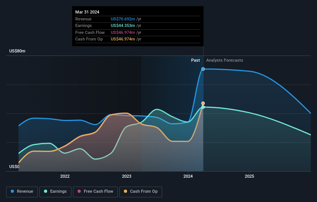Click the teal Earnings legend dot
The image size is (317, 202).
point(46,191)
